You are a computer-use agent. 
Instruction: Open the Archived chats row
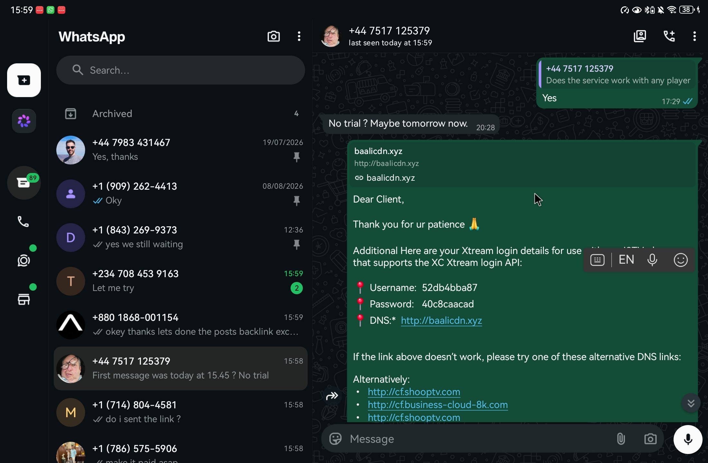click(x=181, y=113)
